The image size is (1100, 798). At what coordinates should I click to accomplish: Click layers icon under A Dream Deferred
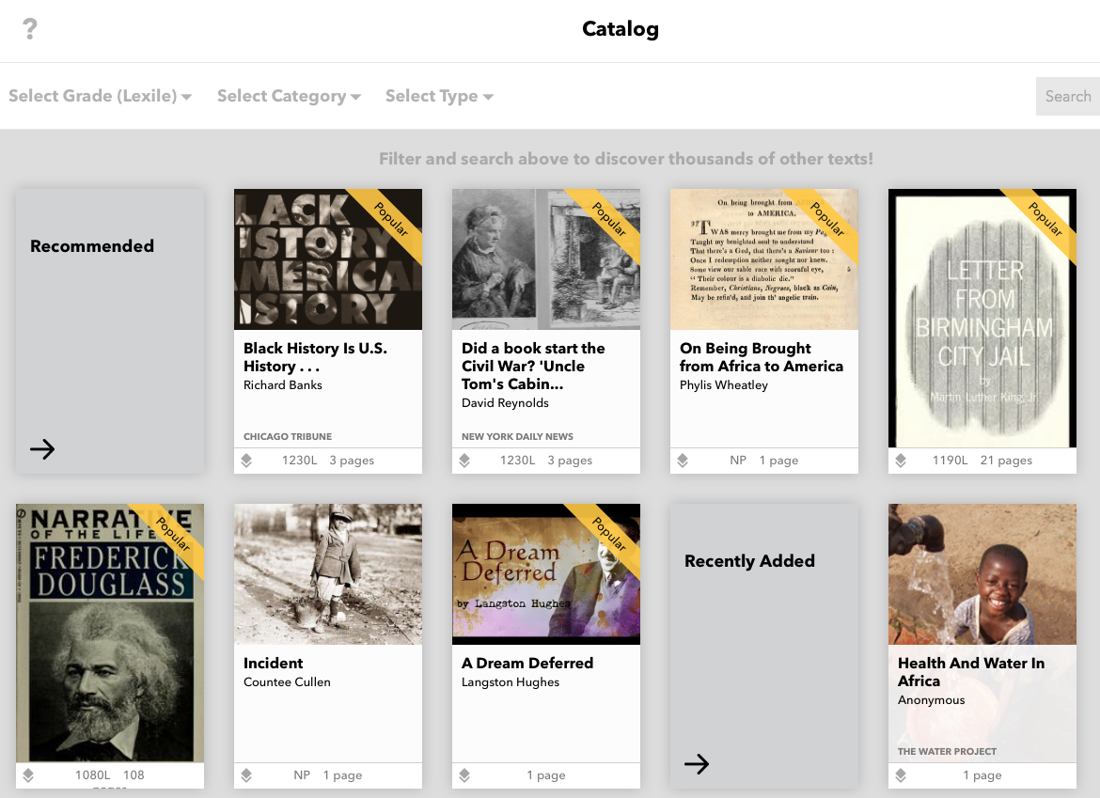pos(464,775)
